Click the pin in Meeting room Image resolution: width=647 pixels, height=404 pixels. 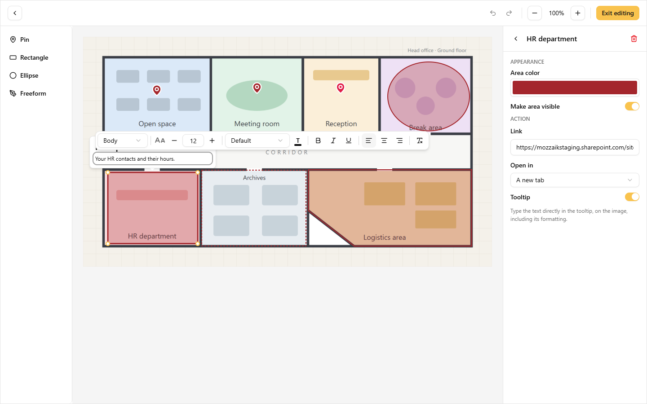[257, 88]
